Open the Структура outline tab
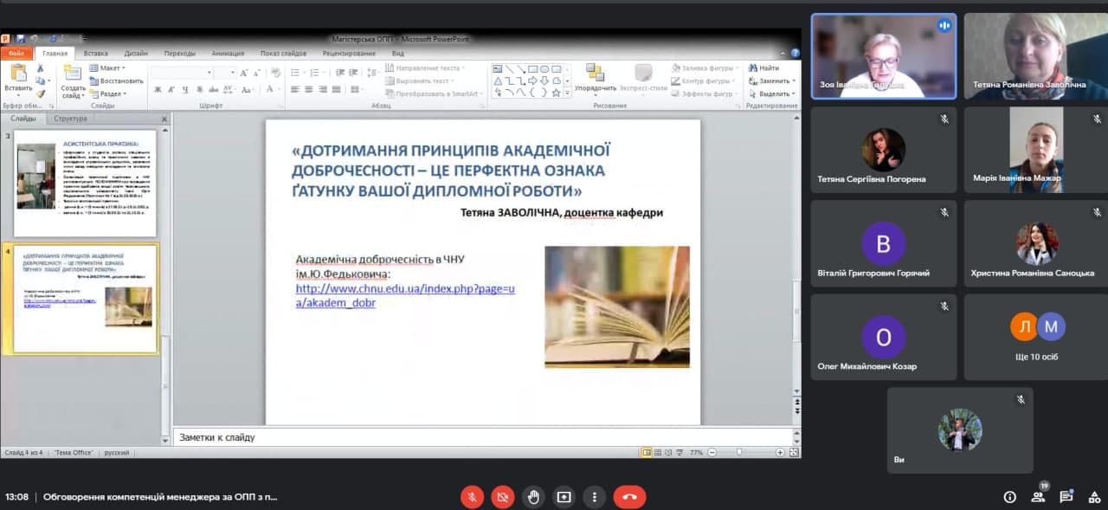The width and height of the screenshot is (1108, 510). tap(70, 119)
